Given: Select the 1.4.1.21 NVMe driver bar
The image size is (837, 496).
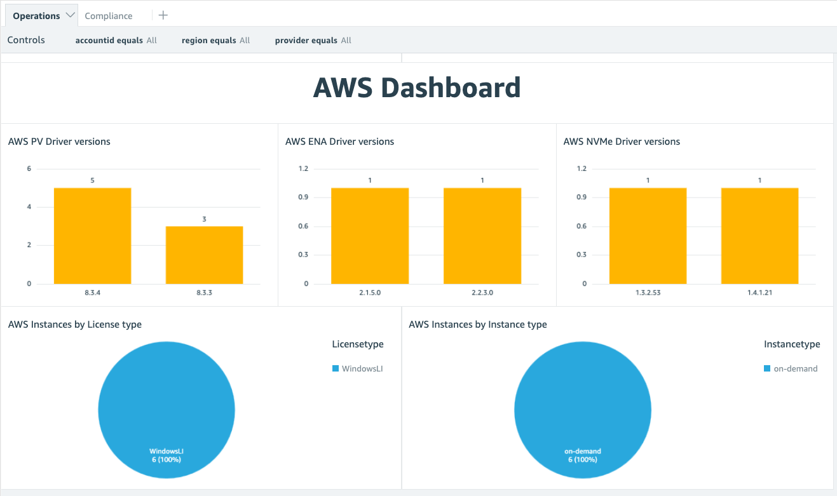Looking at the screenshot, I should tap(759, 236).
